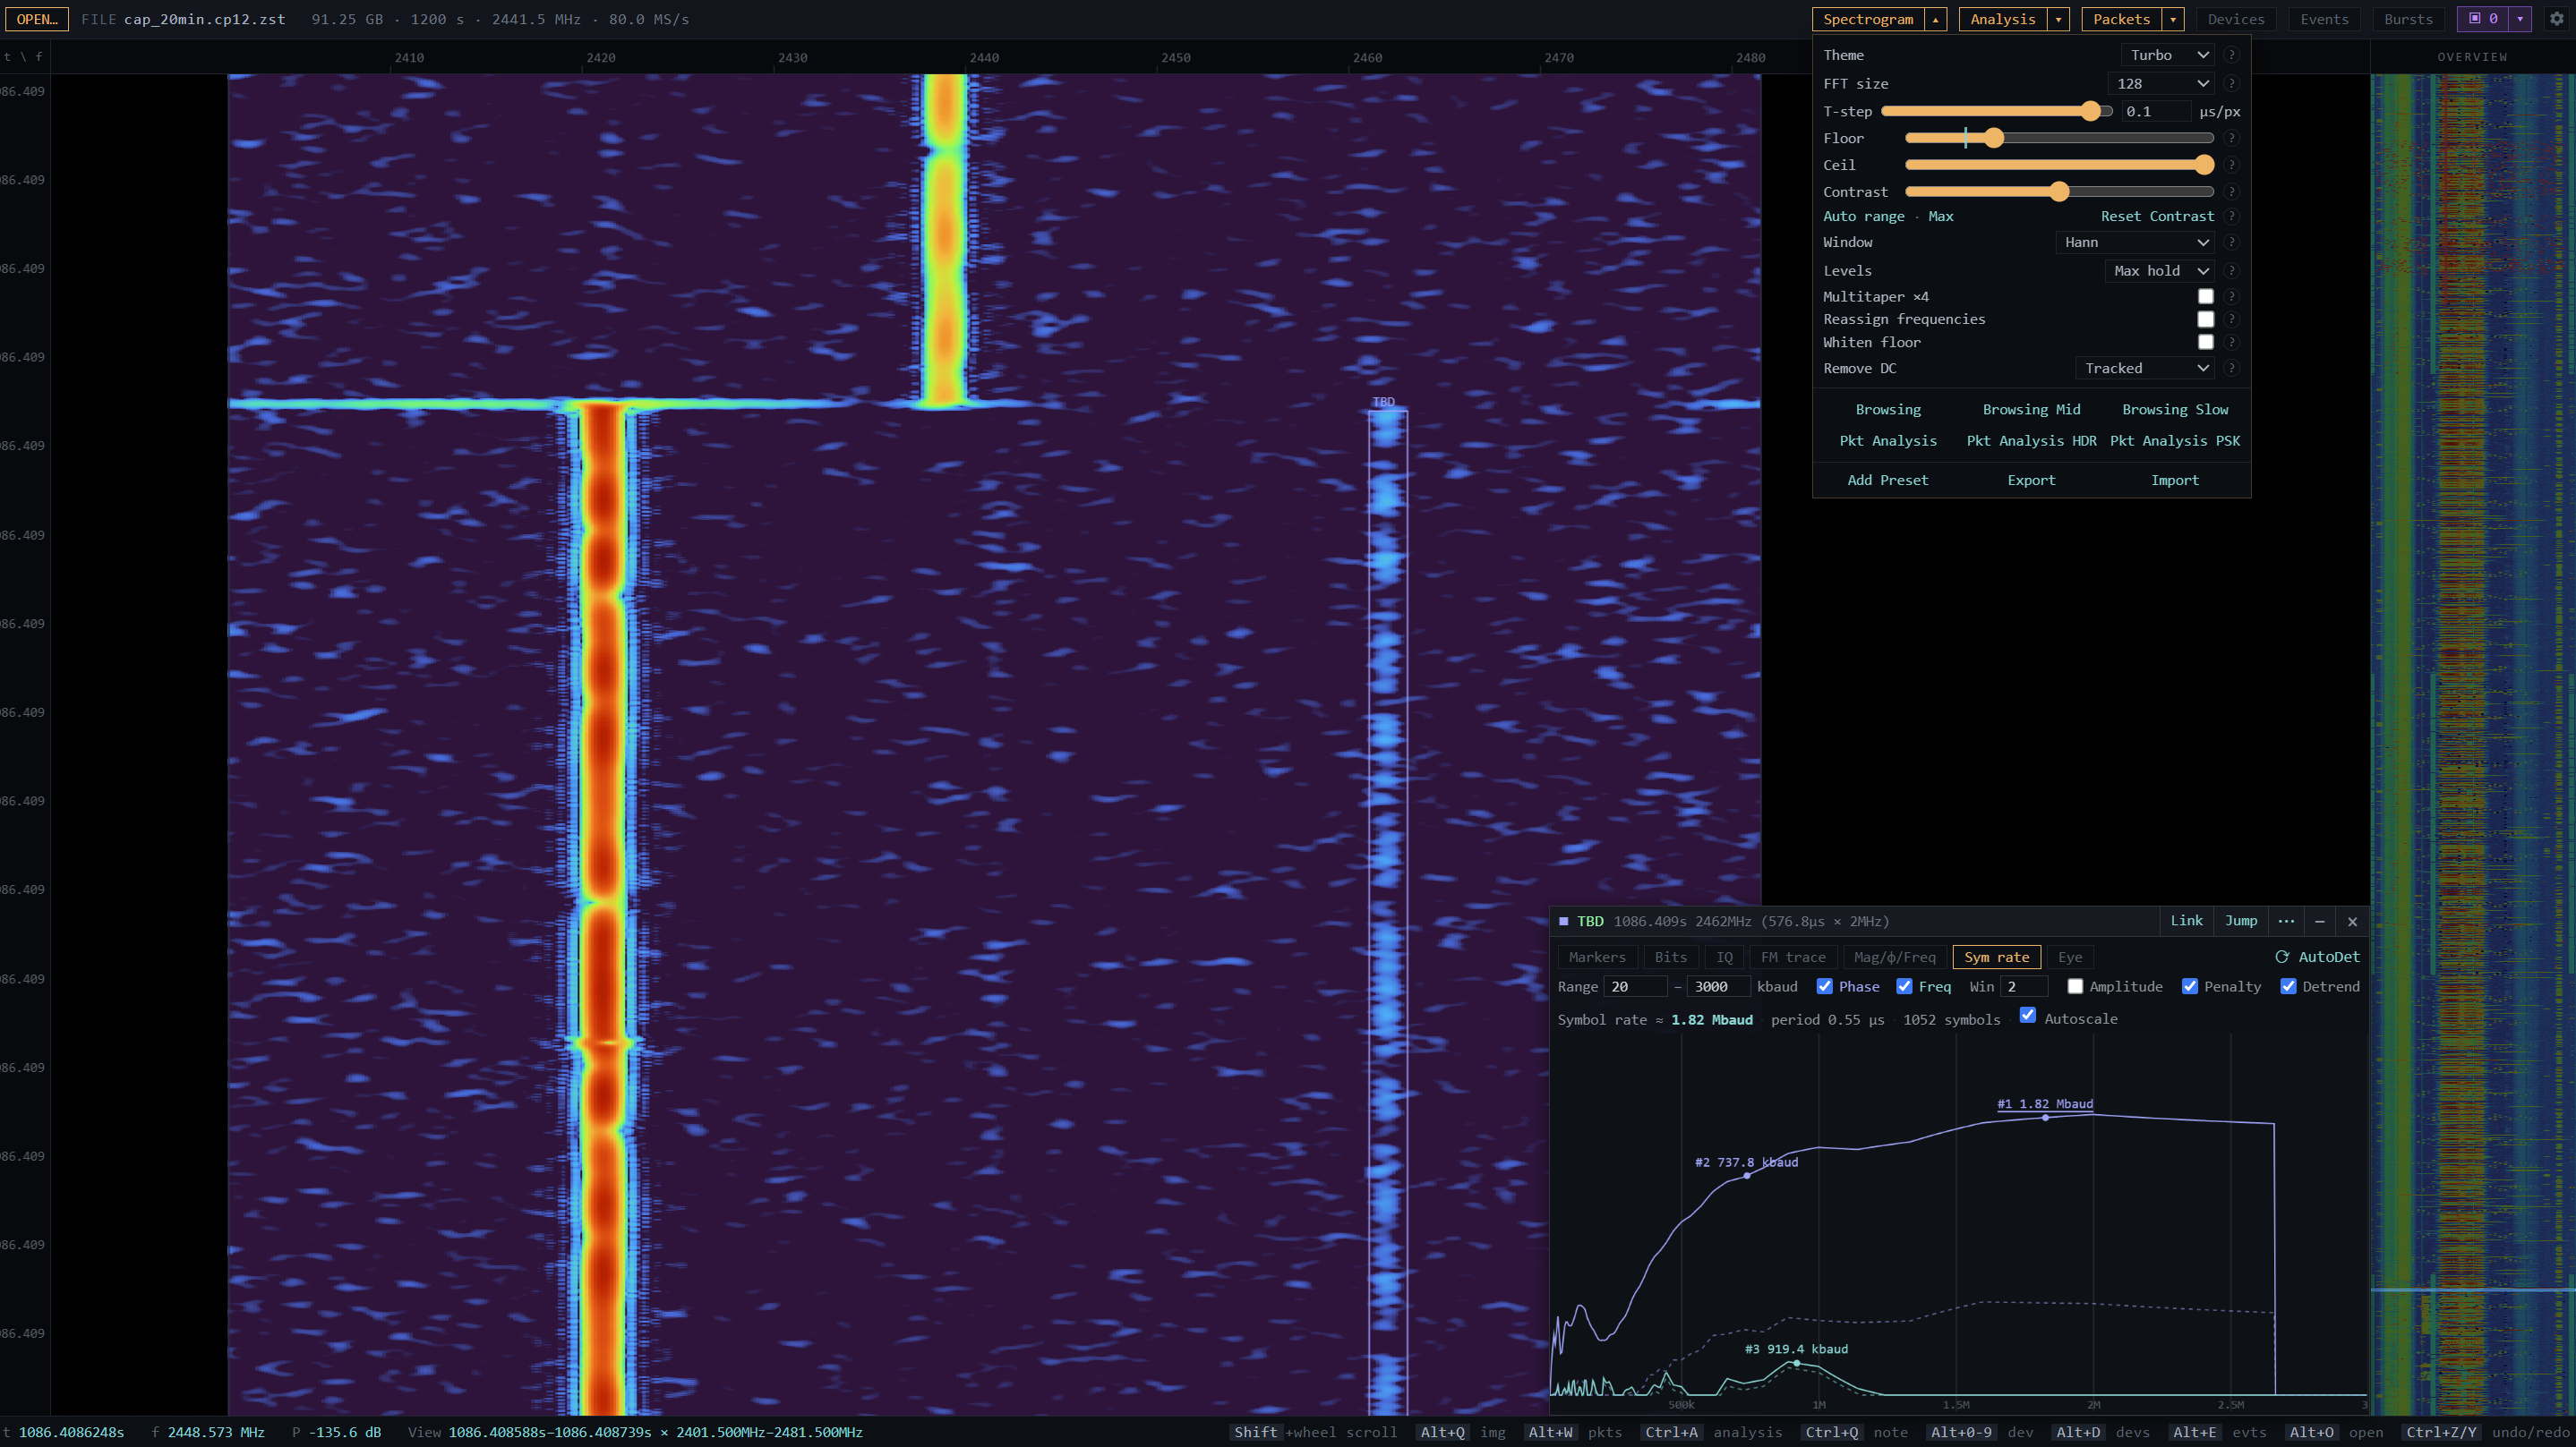Image resolution: width=2576 pixels, height=1447 pixels.
Task: Open settings via the gear icon
Action: tap(2555, 19)
